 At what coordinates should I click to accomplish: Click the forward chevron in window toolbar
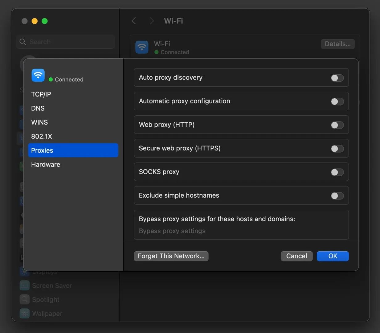click(151, 21)
